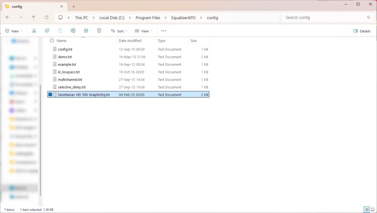Click the search magnifier icon
This screenshot has height=213, width=377.
[x=368, y=17]
